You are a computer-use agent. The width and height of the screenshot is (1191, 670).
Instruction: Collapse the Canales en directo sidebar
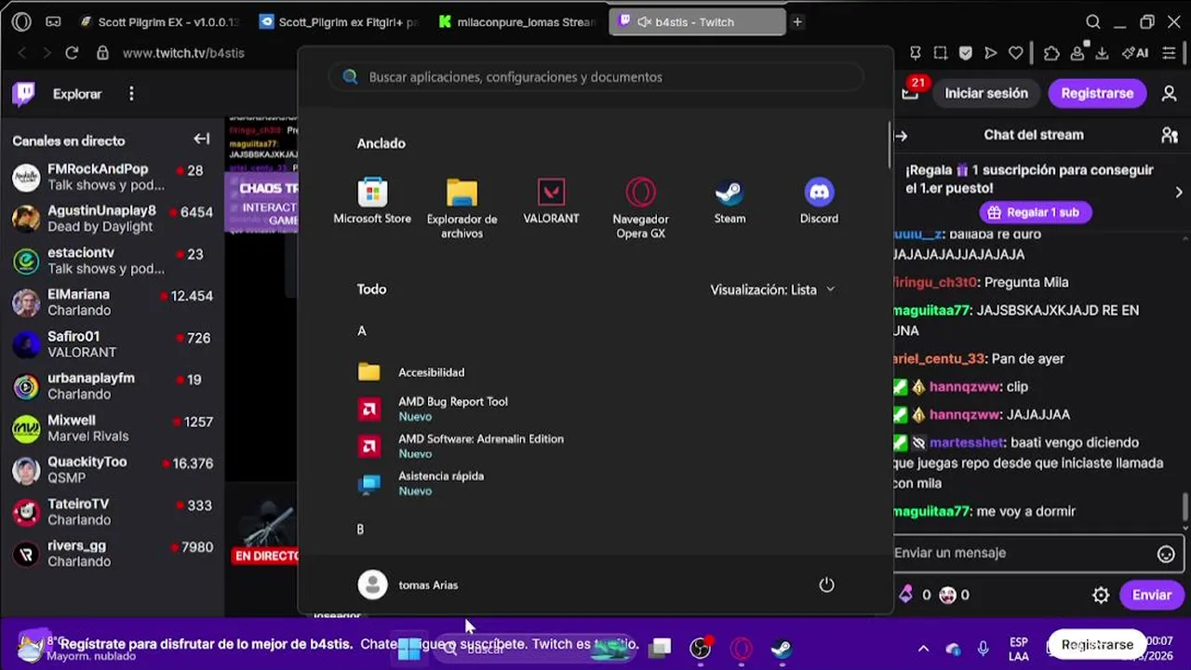[x=201, y=139]
